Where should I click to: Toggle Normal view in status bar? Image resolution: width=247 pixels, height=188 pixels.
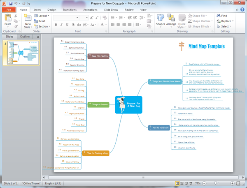point(177,183)
